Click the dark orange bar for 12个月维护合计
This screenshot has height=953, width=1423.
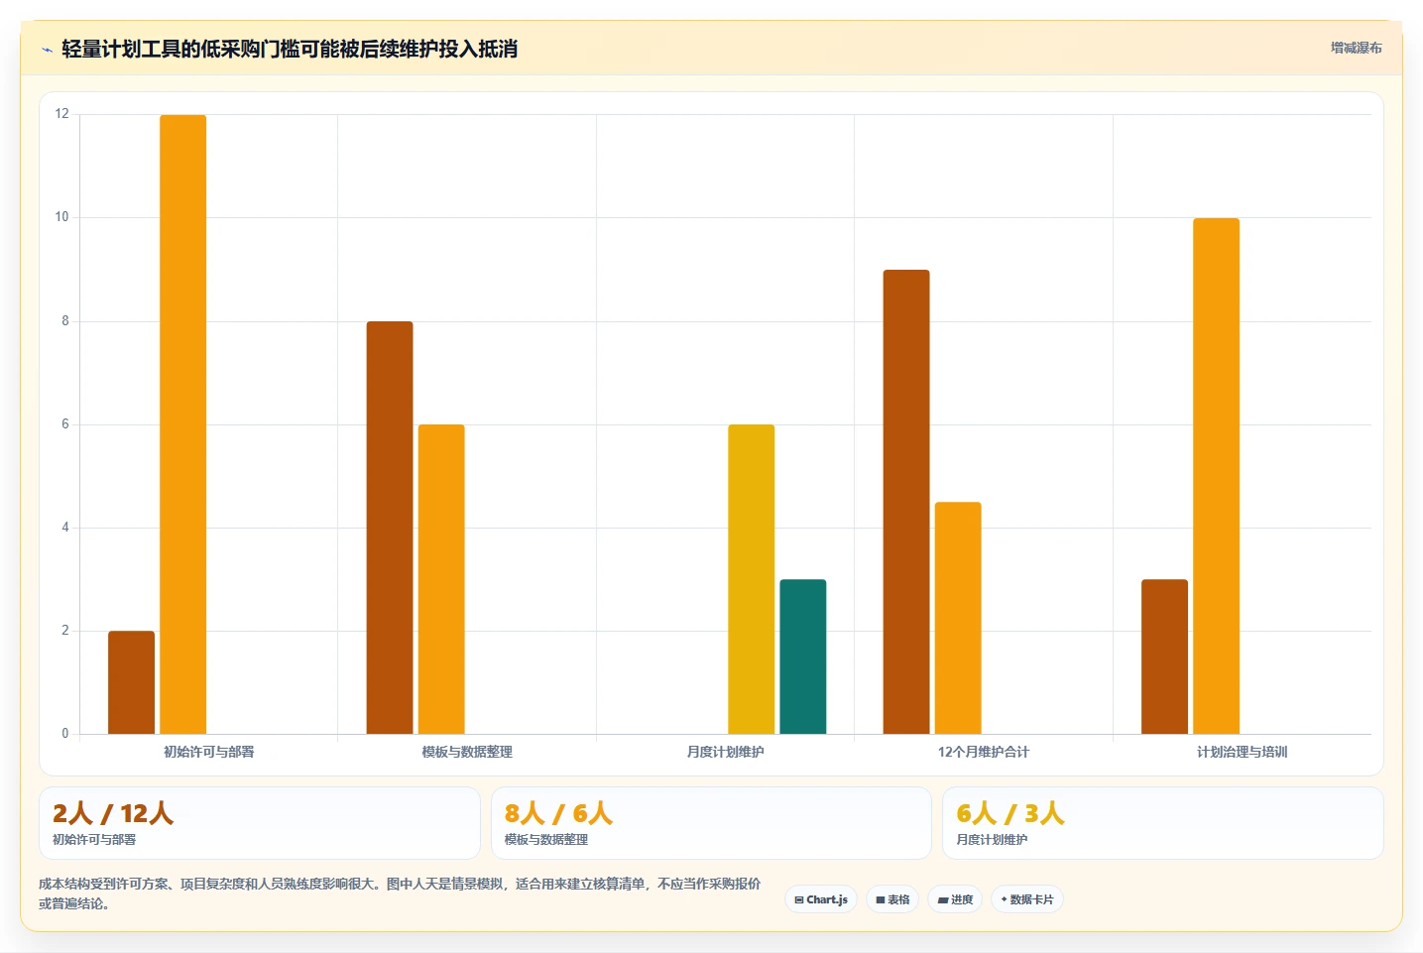[906, 502]
